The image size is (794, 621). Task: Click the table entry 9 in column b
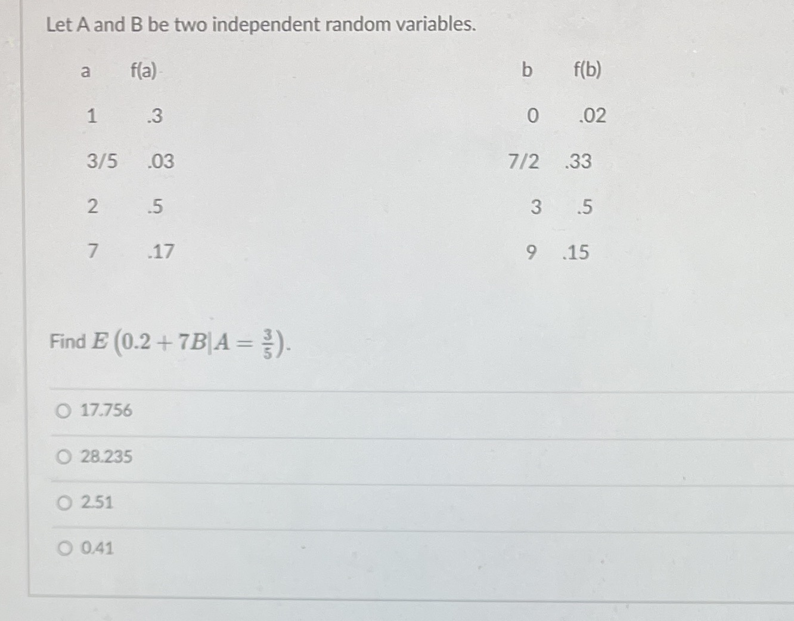click(x=532, y=253)
